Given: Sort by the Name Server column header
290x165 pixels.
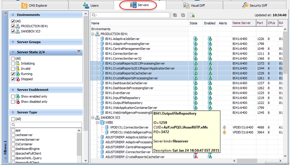Looking at the screenshot, I should (244, 23).
